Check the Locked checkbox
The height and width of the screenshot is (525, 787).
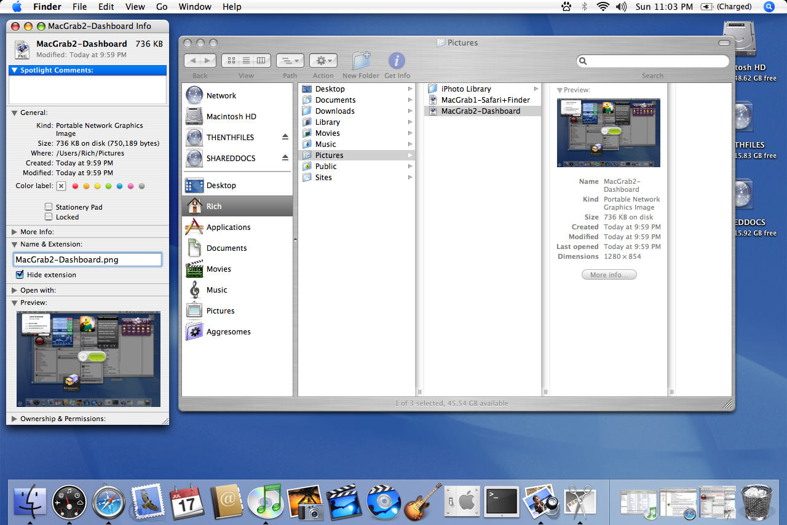(49, 217)
